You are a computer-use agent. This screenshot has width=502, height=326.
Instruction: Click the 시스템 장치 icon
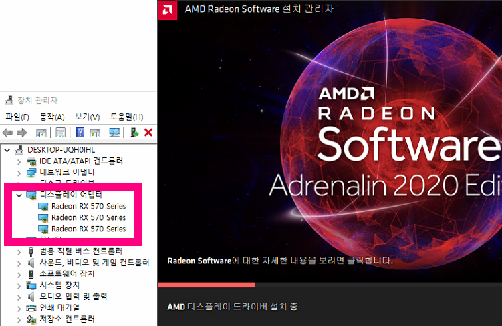coord(31,285)
